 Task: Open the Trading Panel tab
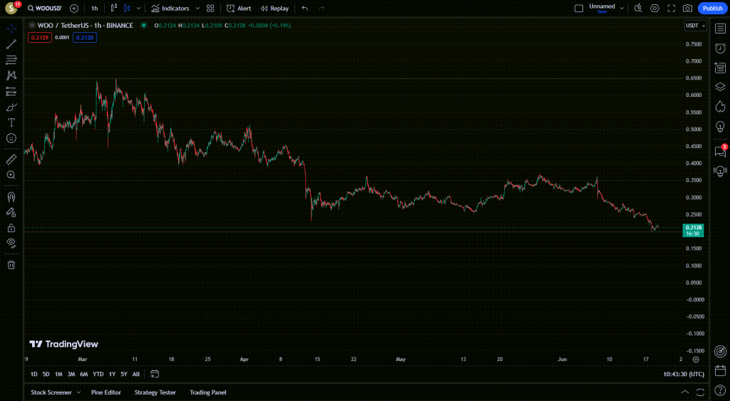[x=208, y=392]
